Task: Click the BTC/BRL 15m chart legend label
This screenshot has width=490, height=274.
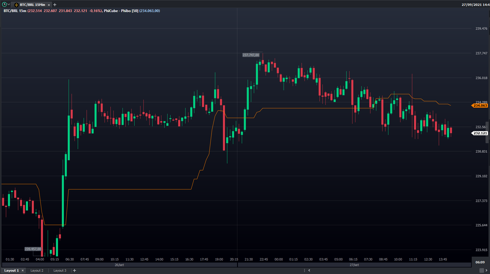Action: (15, 11)
